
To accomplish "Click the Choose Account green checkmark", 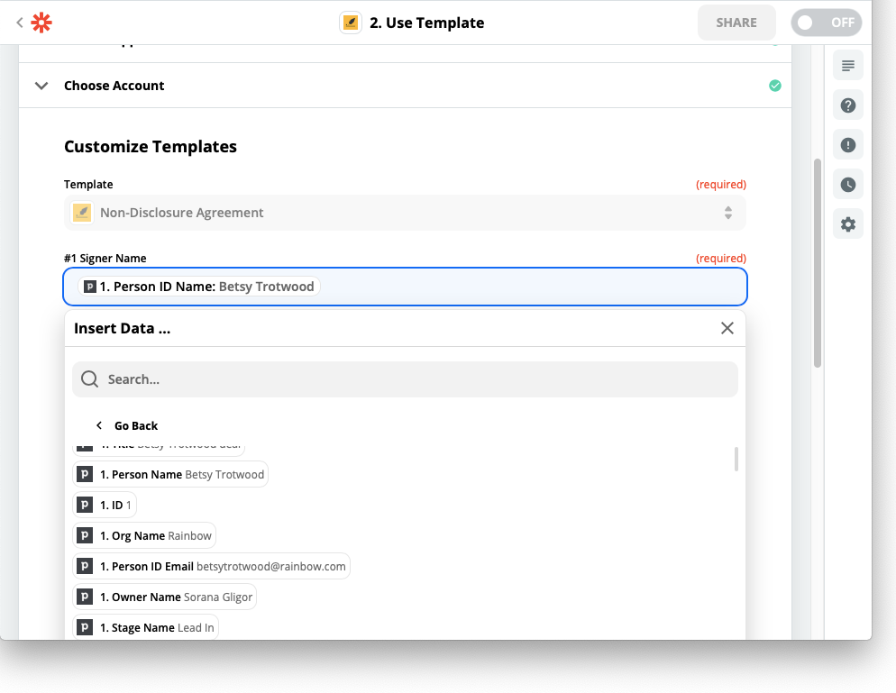I will pyautogui.click(x=775, y=86).
